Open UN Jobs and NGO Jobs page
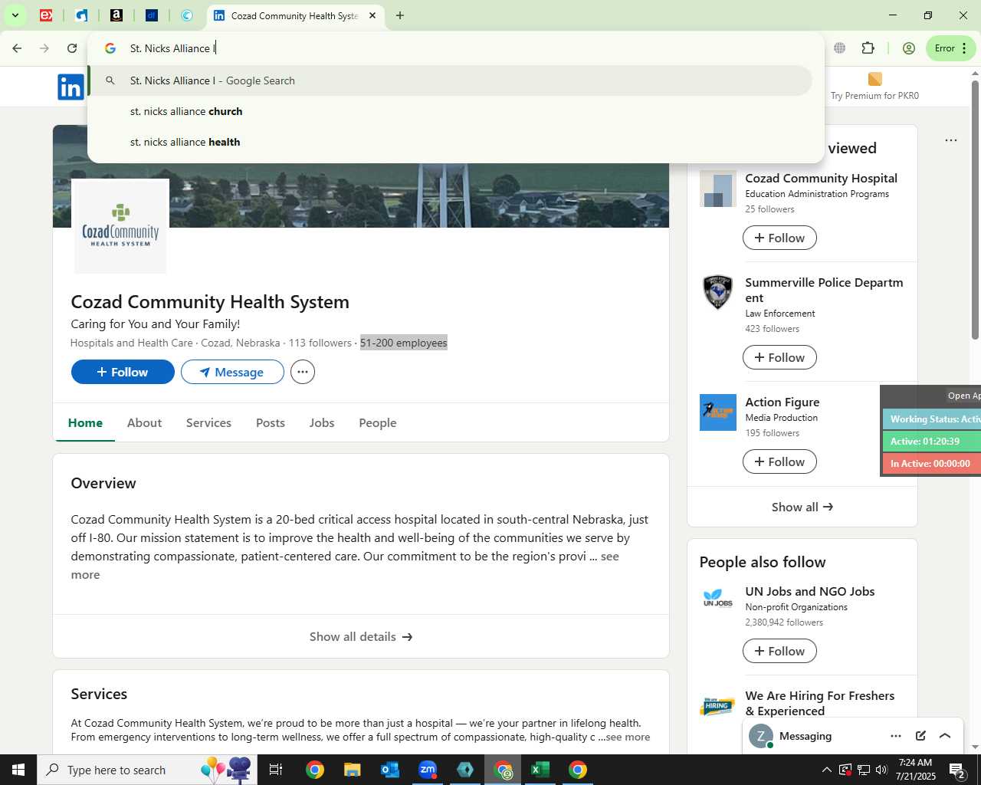981x785 pixels. [809, 591]
